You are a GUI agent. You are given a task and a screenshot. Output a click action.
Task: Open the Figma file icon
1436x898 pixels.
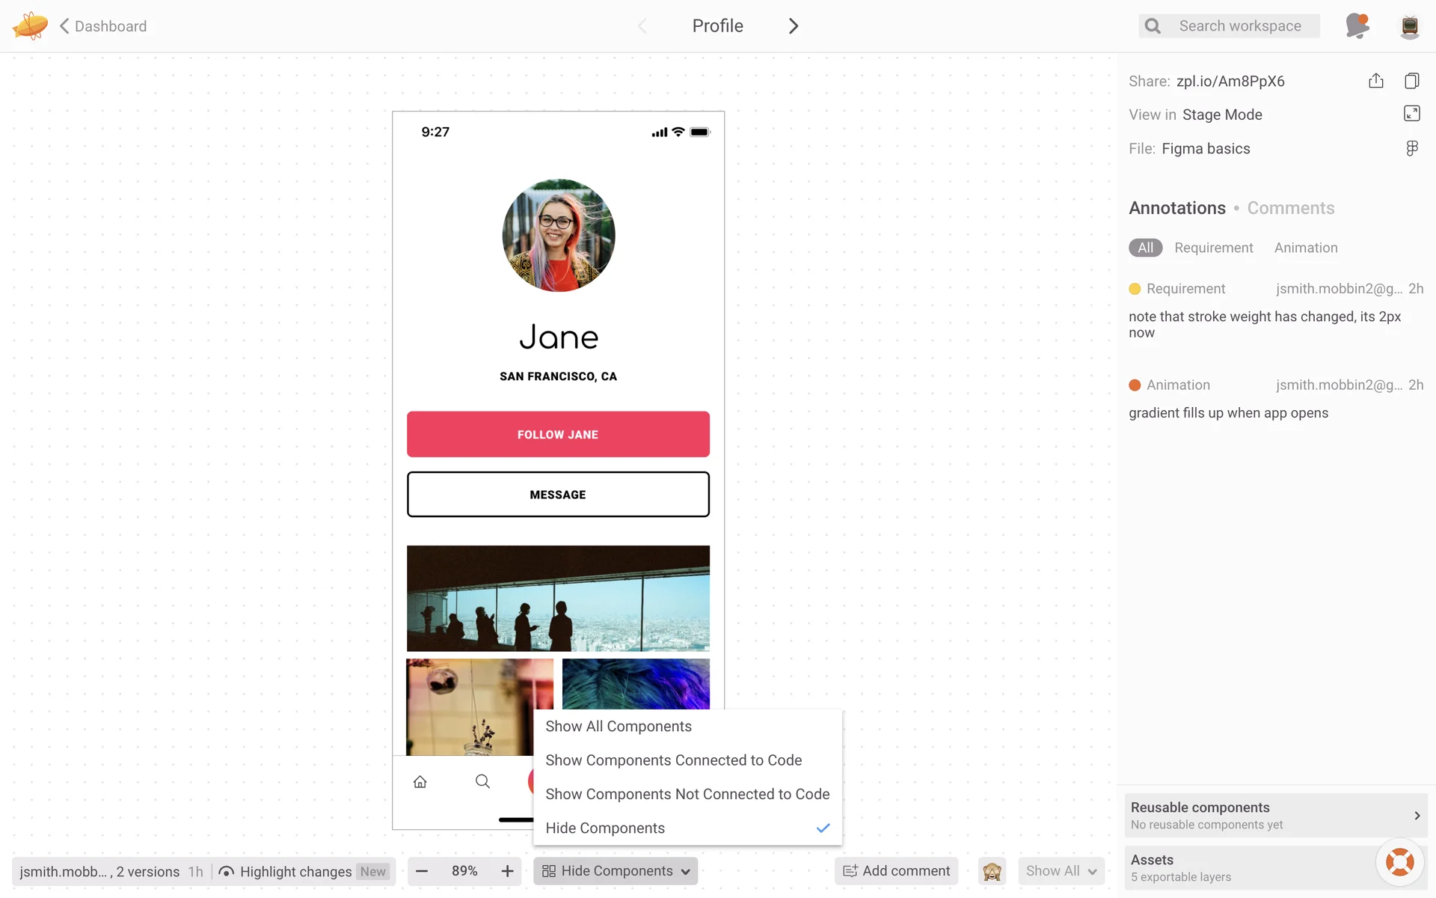click(1411, 148)
